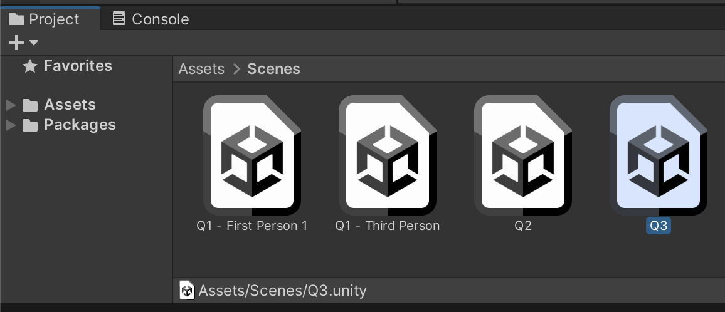
Task: Expand the Packages folder tree arrow
Action: pyautogui.click(x=11, y=125)
